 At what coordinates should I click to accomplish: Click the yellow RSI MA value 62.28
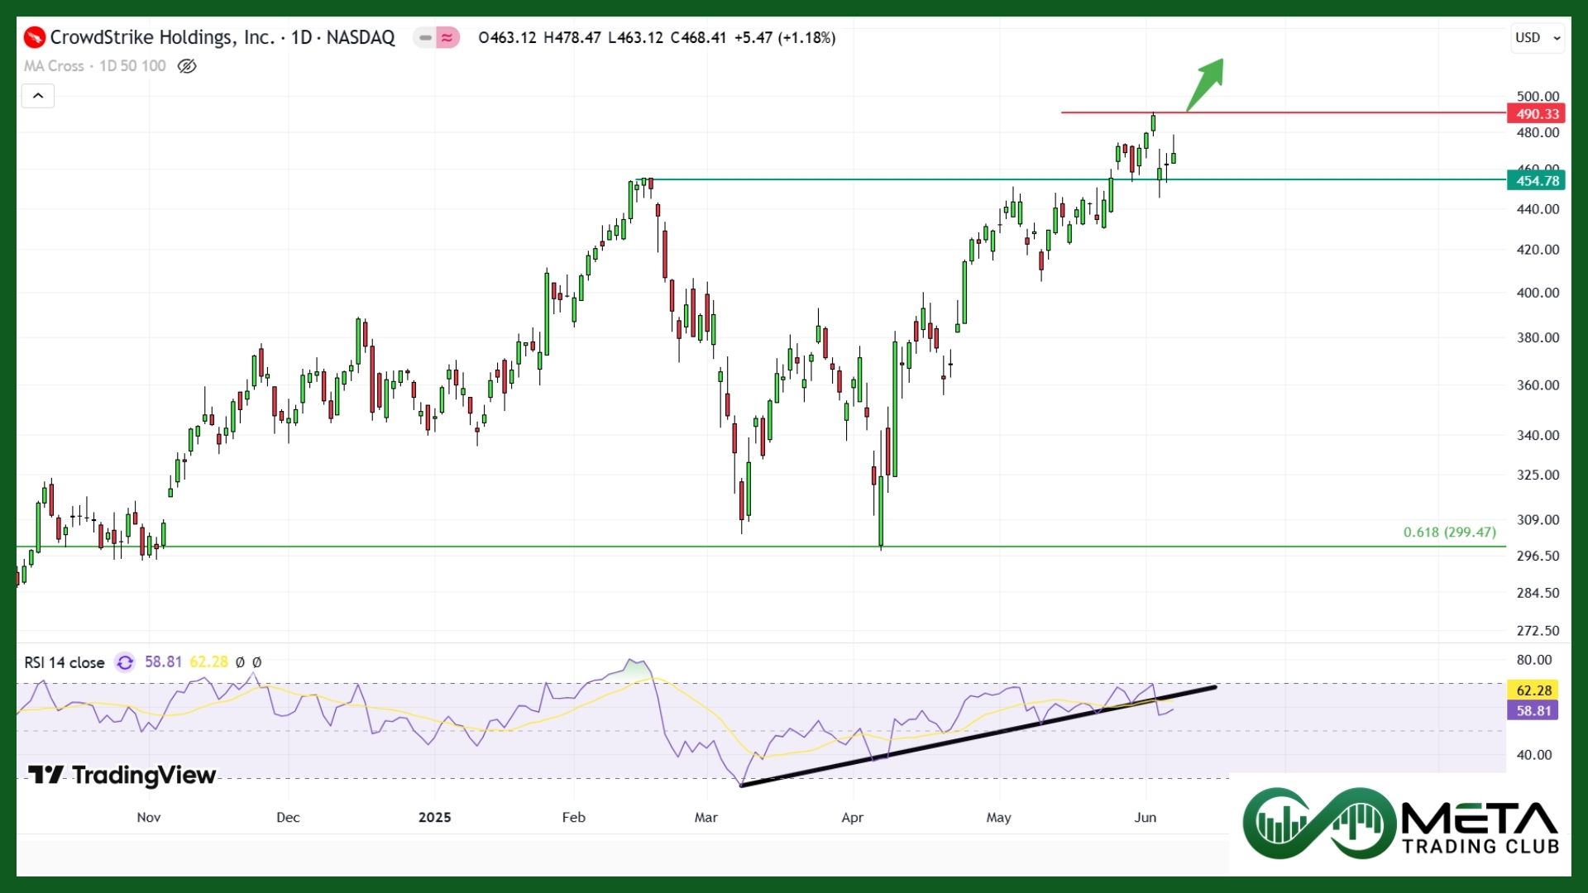(x=208, y=662)
